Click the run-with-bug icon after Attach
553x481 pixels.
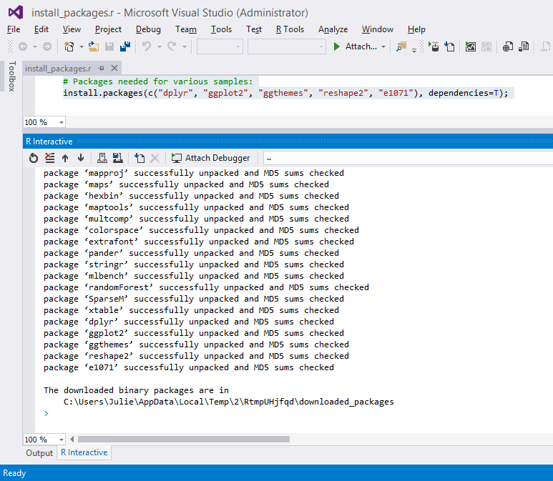coord(434,46)
